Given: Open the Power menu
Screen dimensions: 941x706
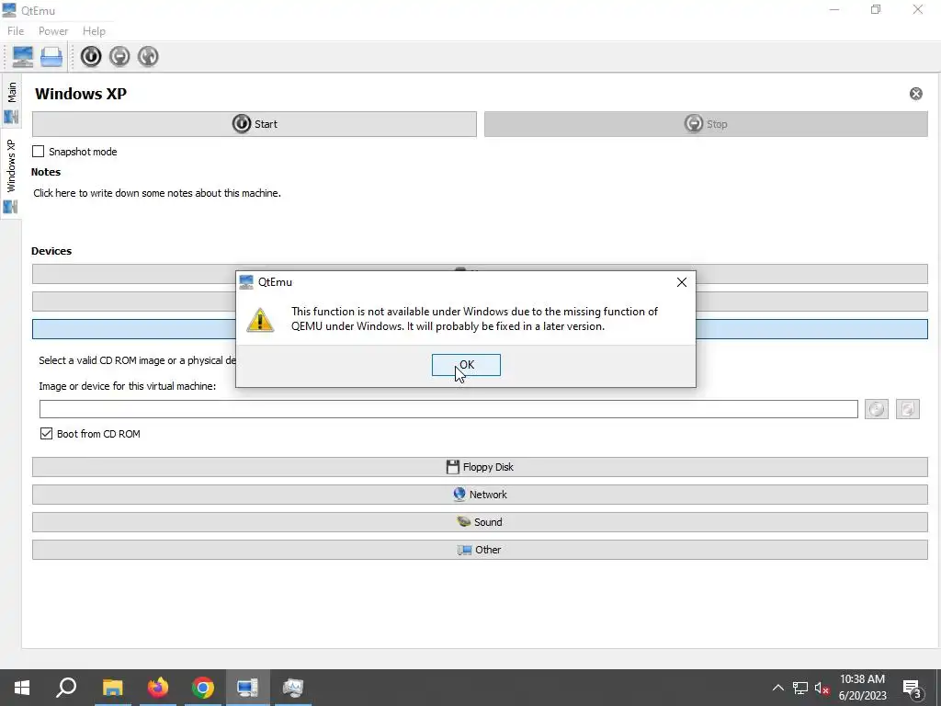Looking at the screenshot, I should pyautogui.click(x=53, y=31).
